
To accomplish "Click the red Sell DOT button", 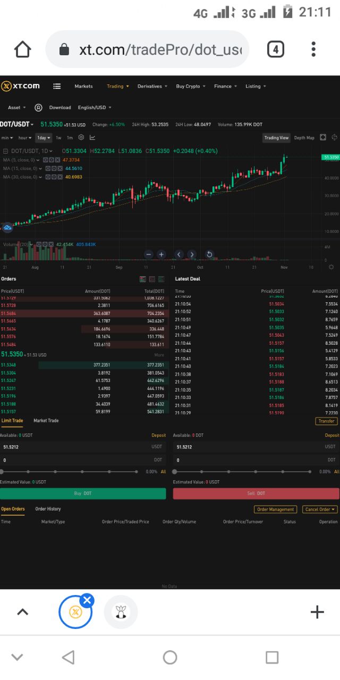I will point(256,494).
